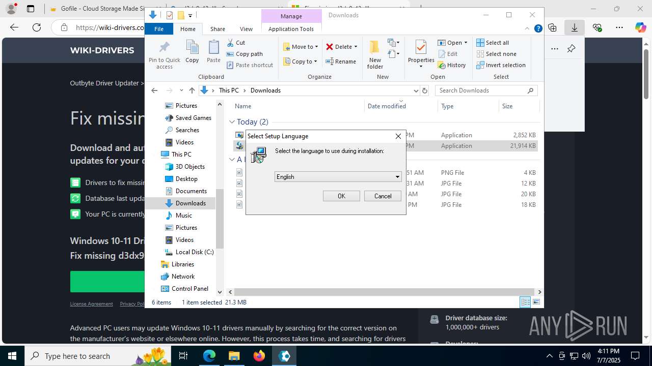Refresh the Downloads folder view

point(425,90)
